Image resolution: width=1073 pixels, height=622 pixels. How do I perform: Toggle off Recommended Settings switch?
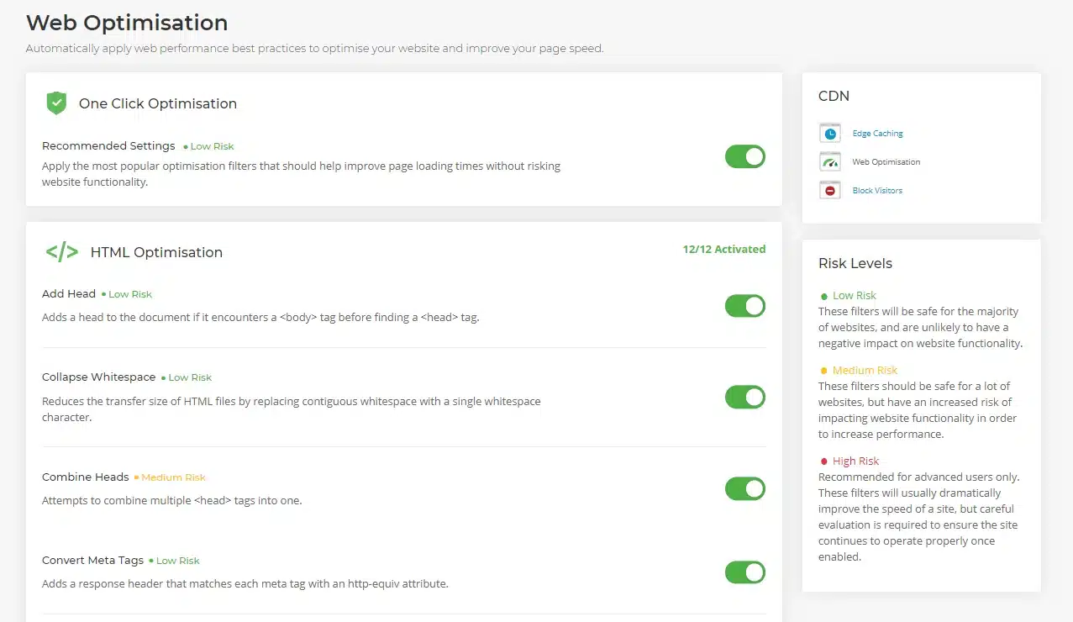745,156
